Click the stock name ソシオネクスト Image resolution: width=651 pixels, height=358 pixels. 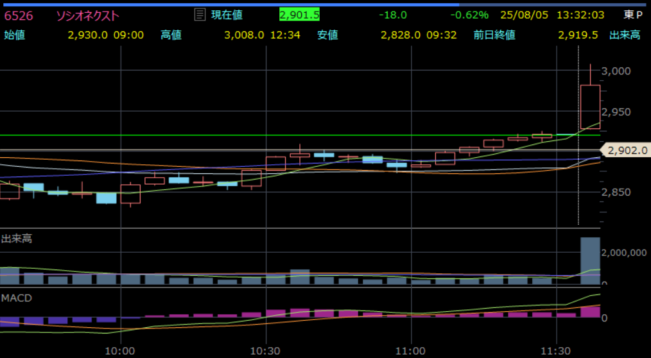87,16
